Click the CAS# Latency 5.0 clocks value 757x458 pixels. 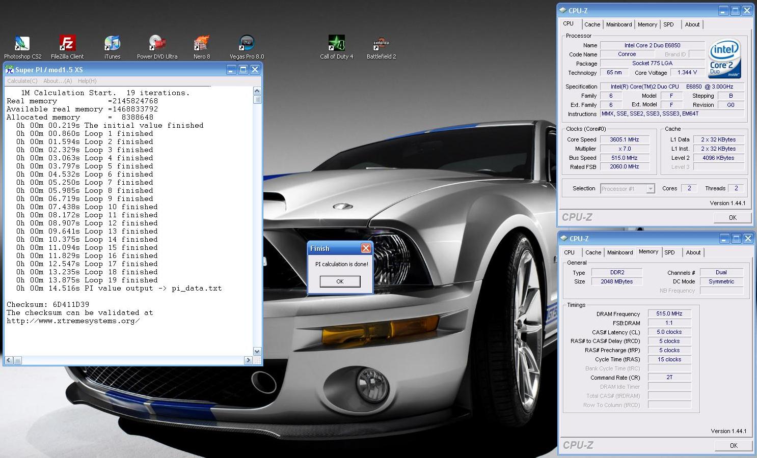coord(669,332)
